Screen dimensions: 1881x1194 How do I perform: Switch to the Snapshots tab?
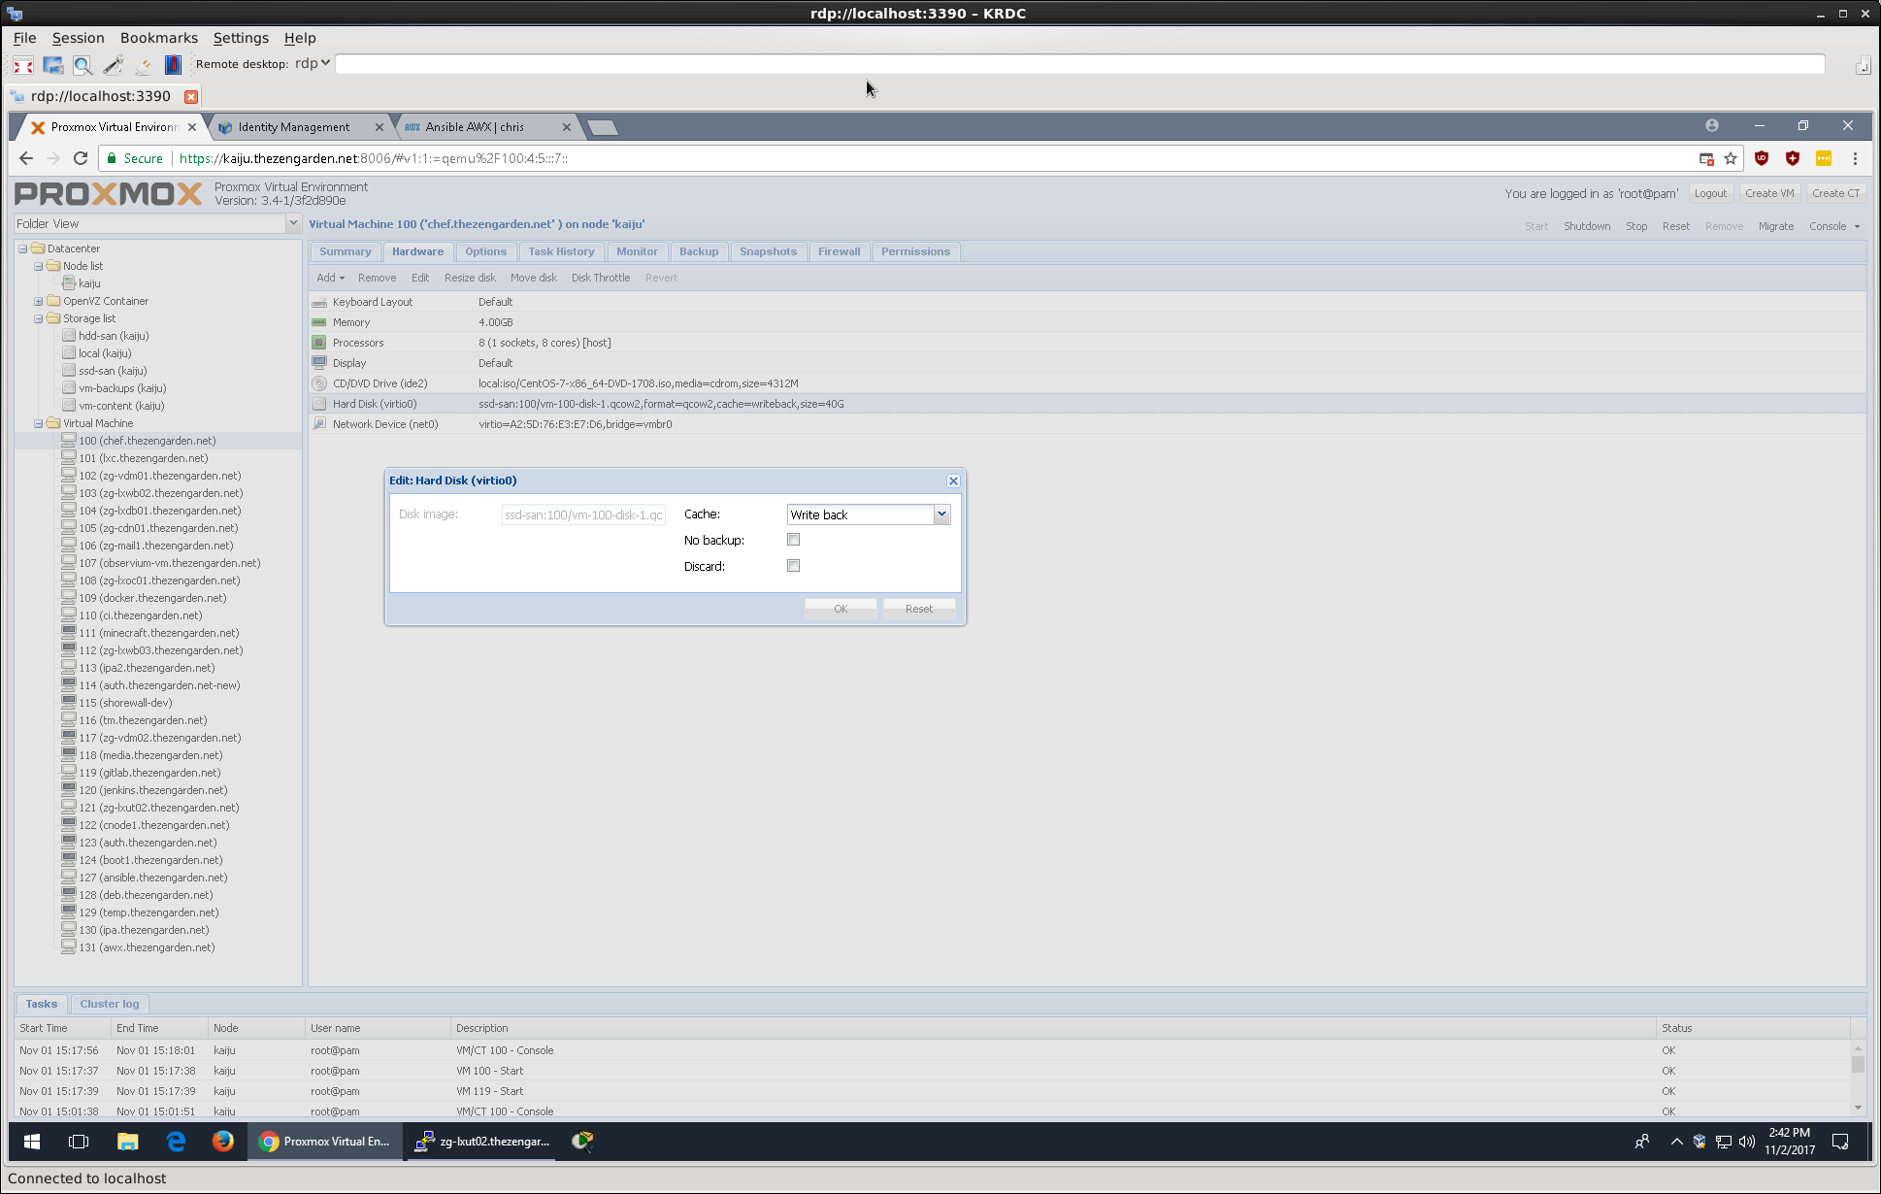(768, 251)
